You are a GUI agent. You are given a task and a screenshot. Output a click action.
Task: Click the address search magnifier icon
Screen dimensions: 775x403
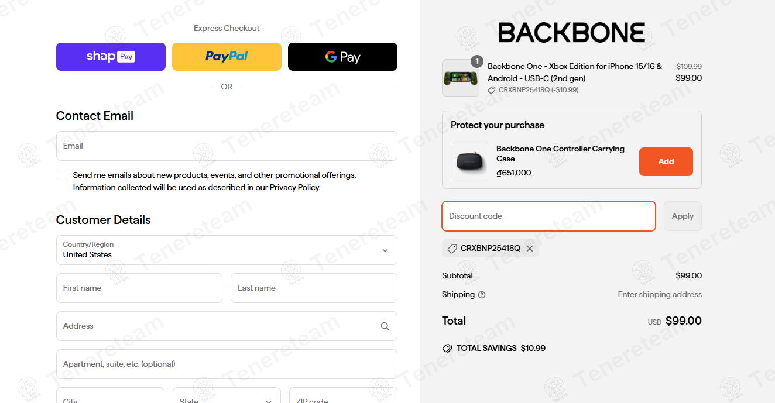point(385,326)
